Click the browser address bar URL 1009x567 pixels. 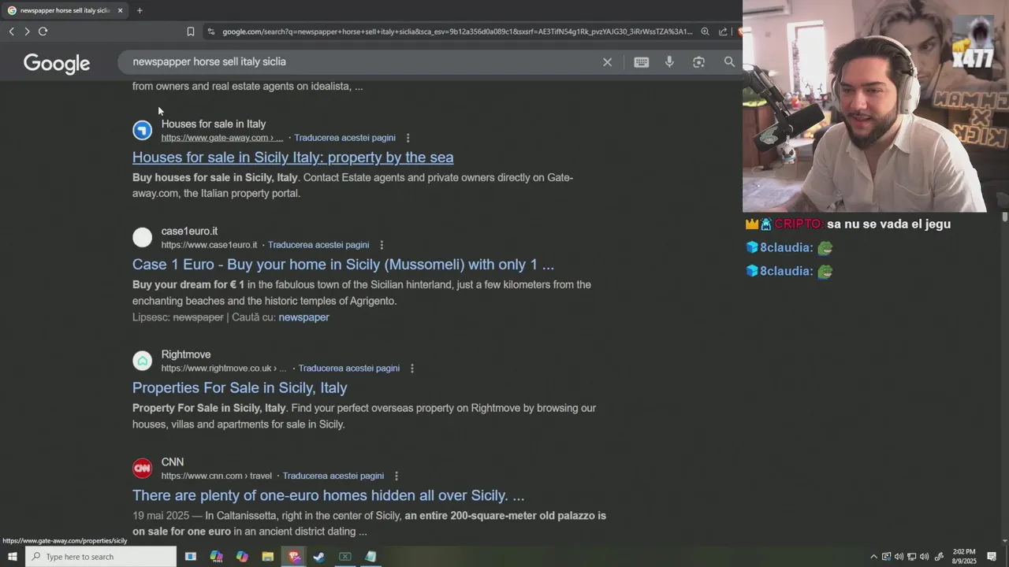[x=457, y=31]
